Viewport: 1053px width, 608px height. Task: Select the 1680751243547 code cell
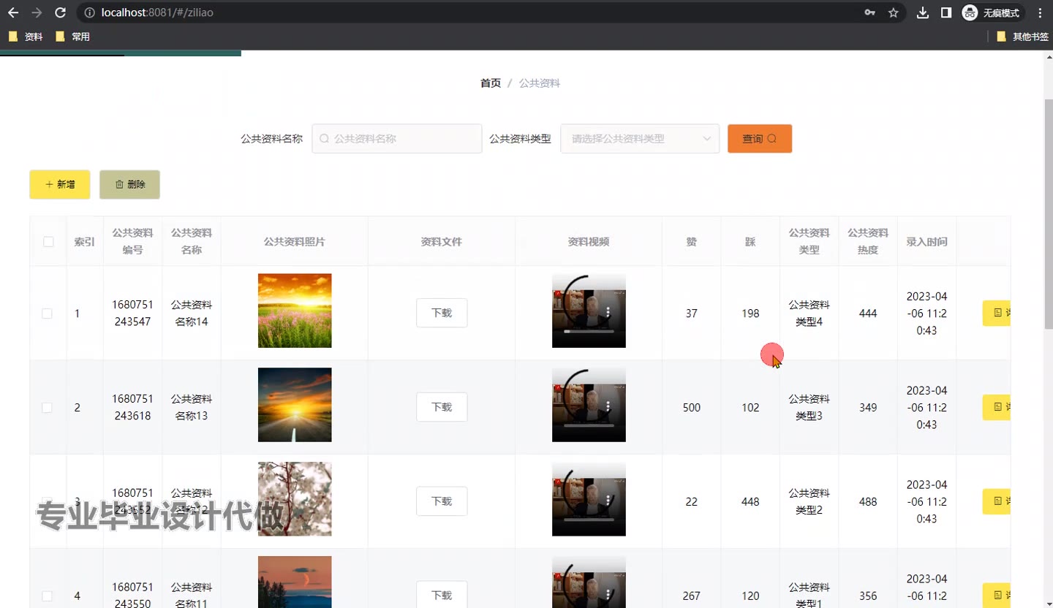pyautogui.click(x=132, y=313)
